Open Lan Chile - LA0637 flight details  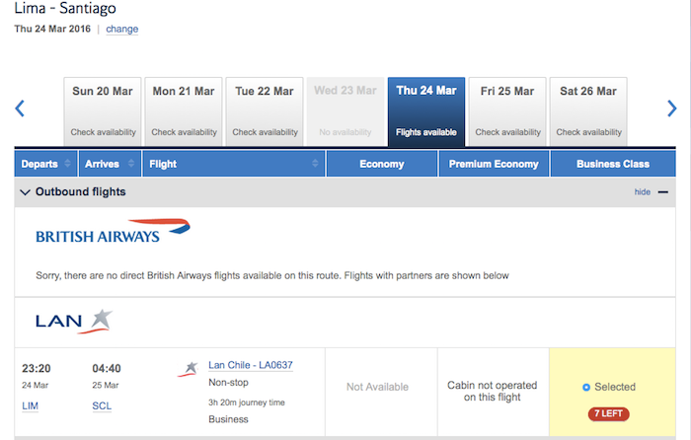[251, 365]
